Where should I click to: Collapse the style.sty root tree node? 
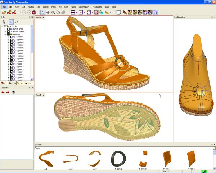(2, 26)
